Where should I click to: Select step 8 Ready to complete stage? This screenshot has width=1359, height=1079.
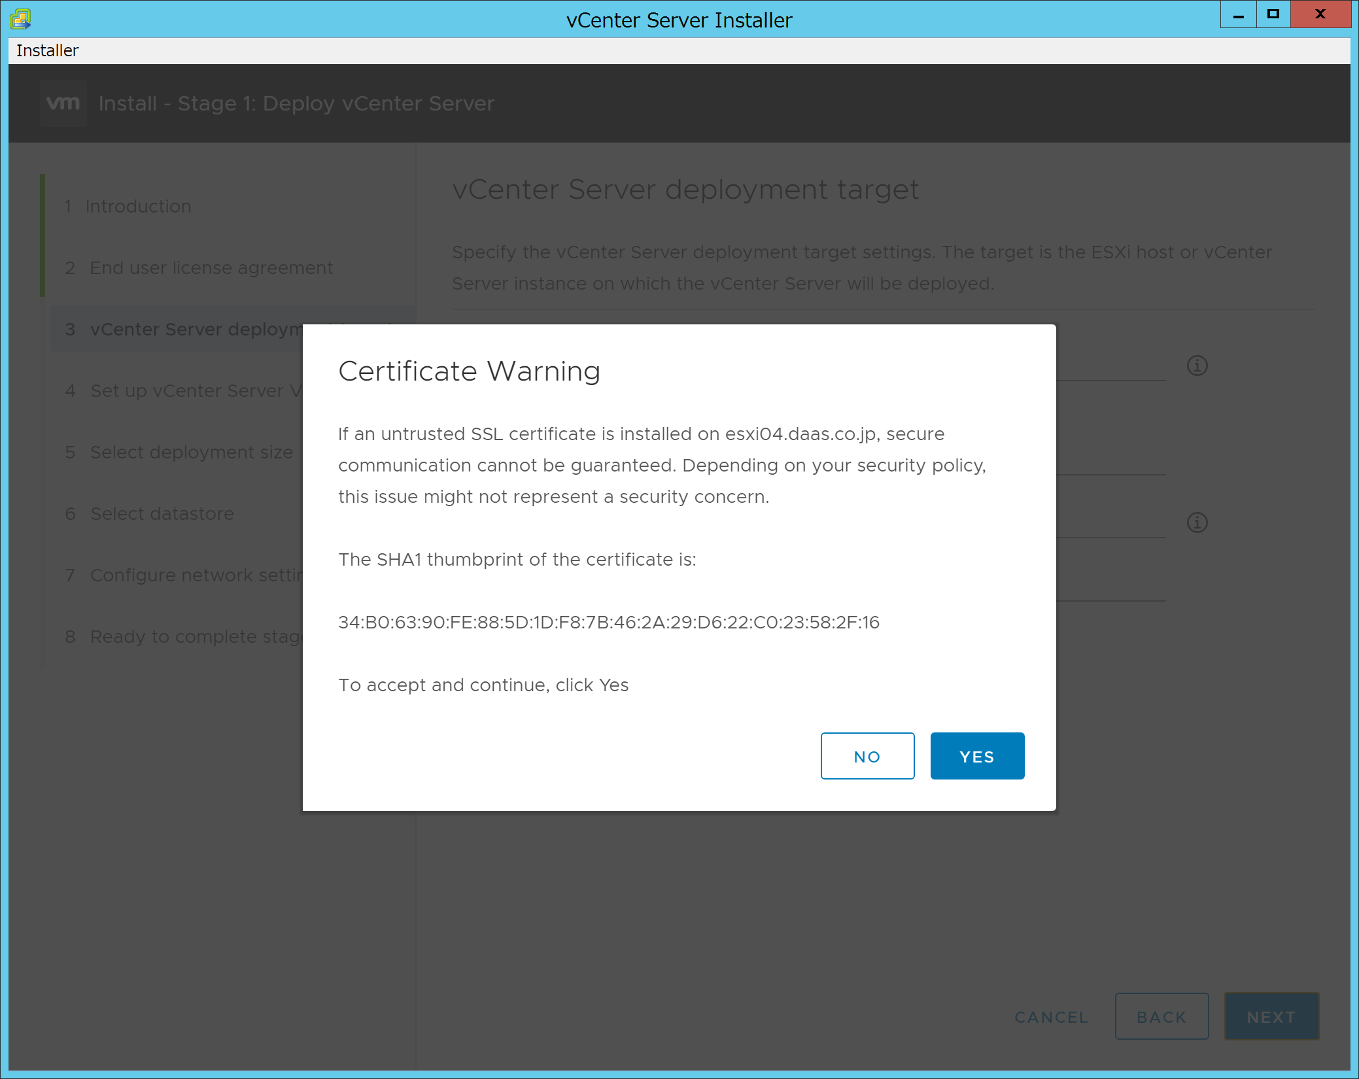pos(183,637)
